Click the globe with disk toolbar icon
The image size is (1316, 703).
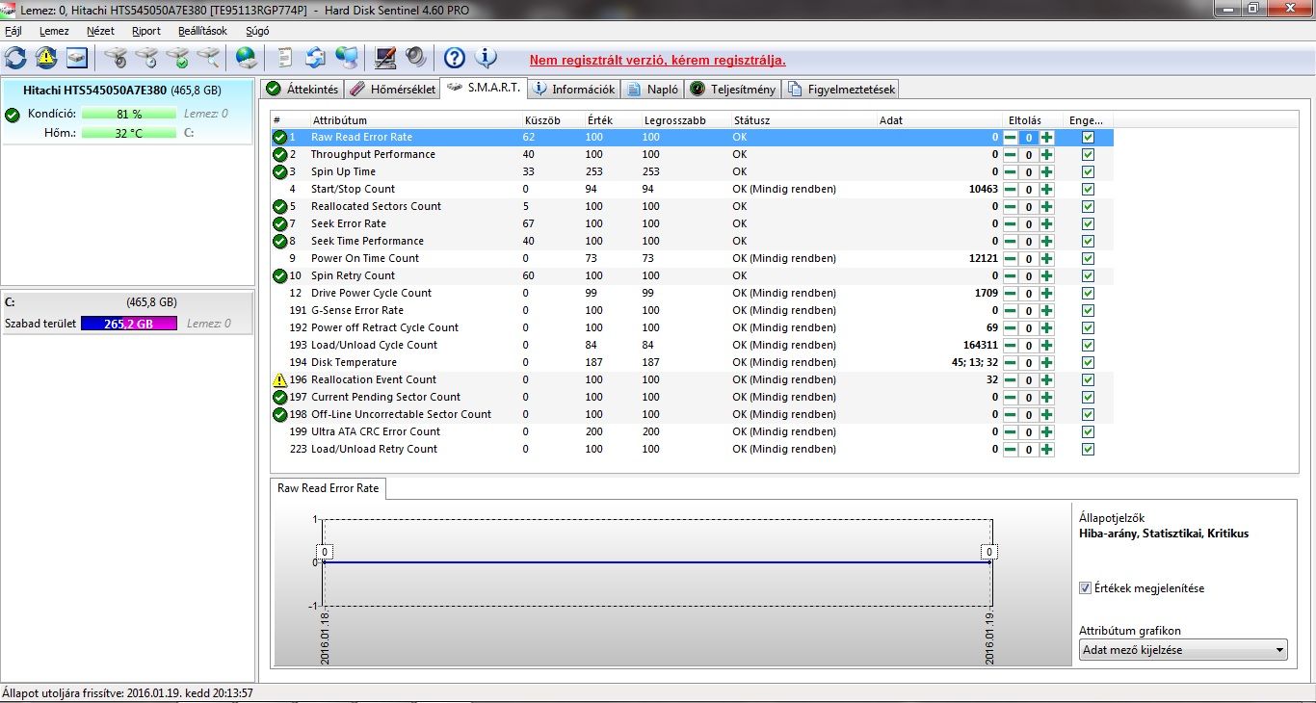pyautogui.click(x=247, y=58)
